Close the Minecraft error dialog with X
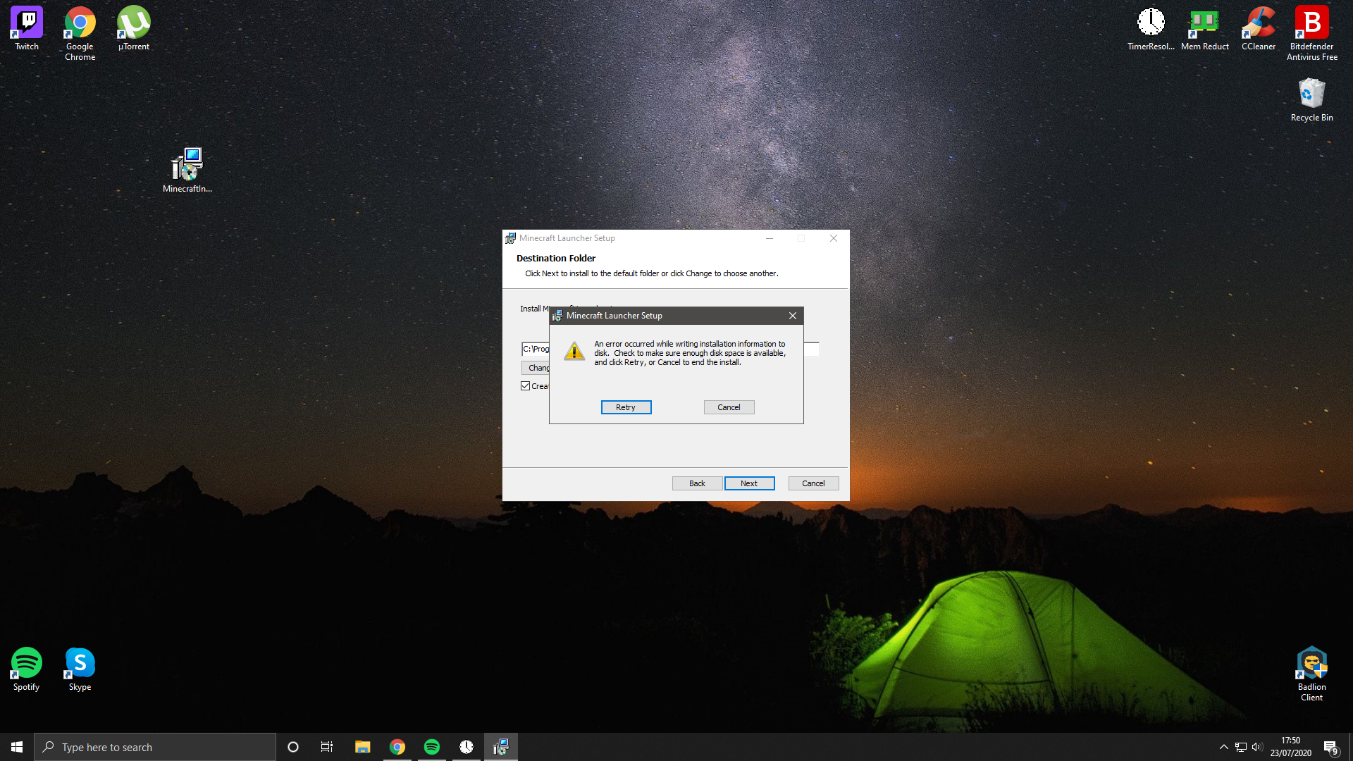This screenshot has height=761, width=1353. 793,316
